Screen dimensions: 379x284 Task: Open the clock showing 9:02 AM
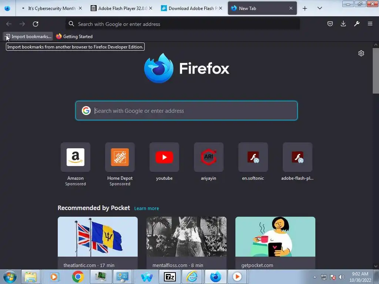coord(360,277)
